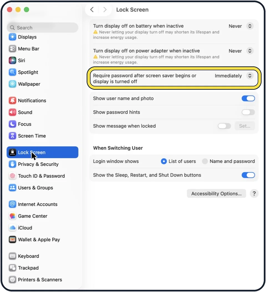Image resolution: width=266 pixels, height=292 pixels.
Task: Open Wallpaper settings pane
Action: click(x=43, y=84)
